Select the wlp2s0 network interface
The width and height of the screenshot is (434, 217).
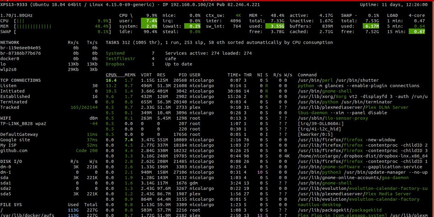click(49, 70)
